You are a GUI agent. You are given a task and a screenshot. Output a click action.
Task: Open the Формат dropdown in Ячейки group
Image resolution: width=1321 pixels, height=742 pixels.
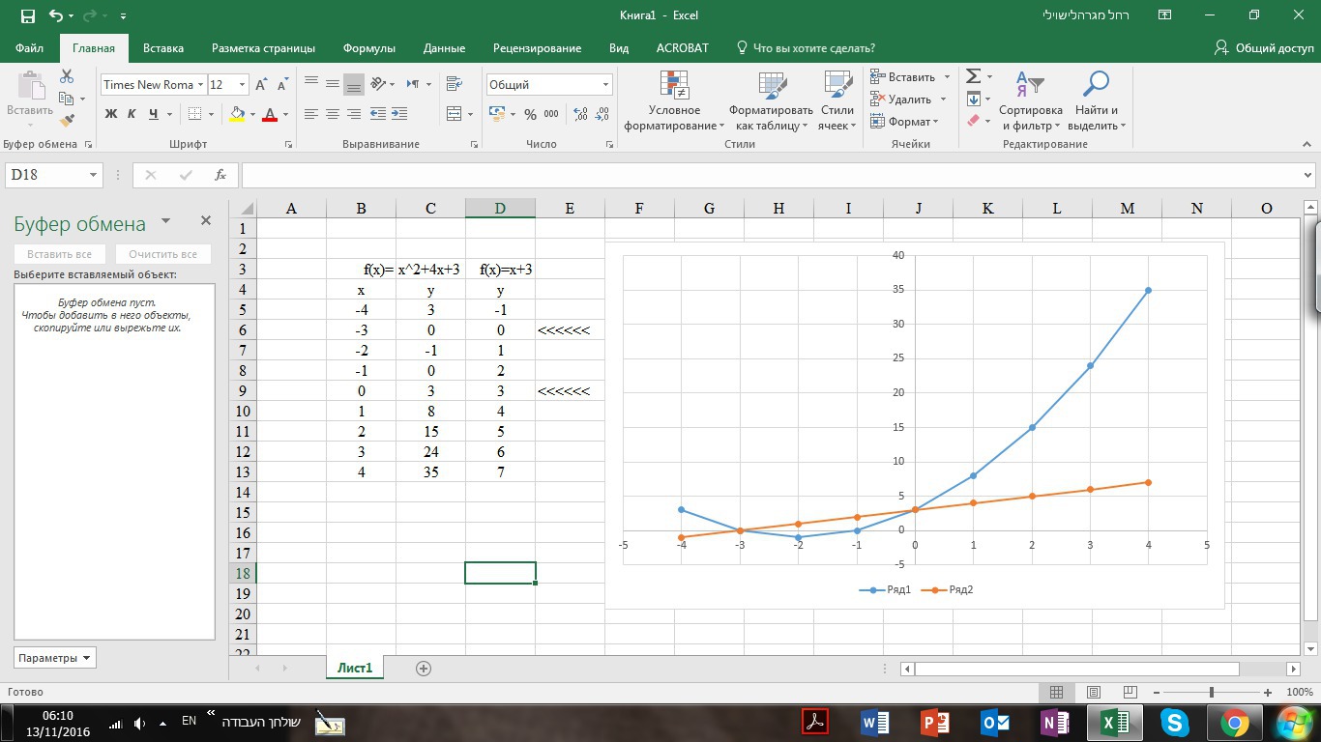(x=905, y=122)
